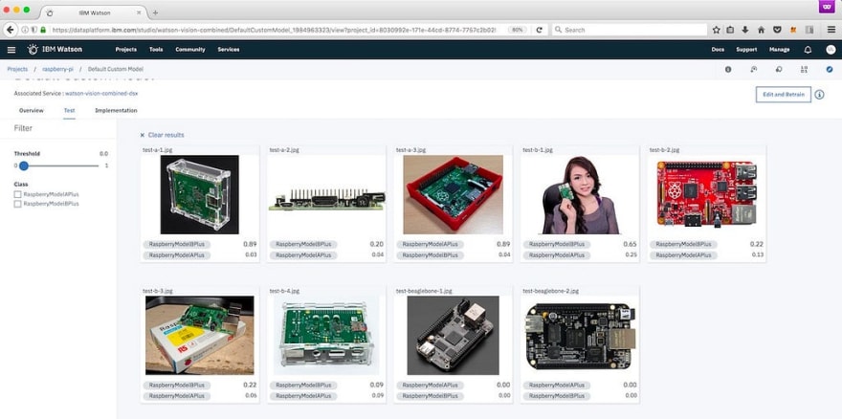Click the URL address bar
Viewport: 842px width, 419px height.
click(x=274, y=30)
